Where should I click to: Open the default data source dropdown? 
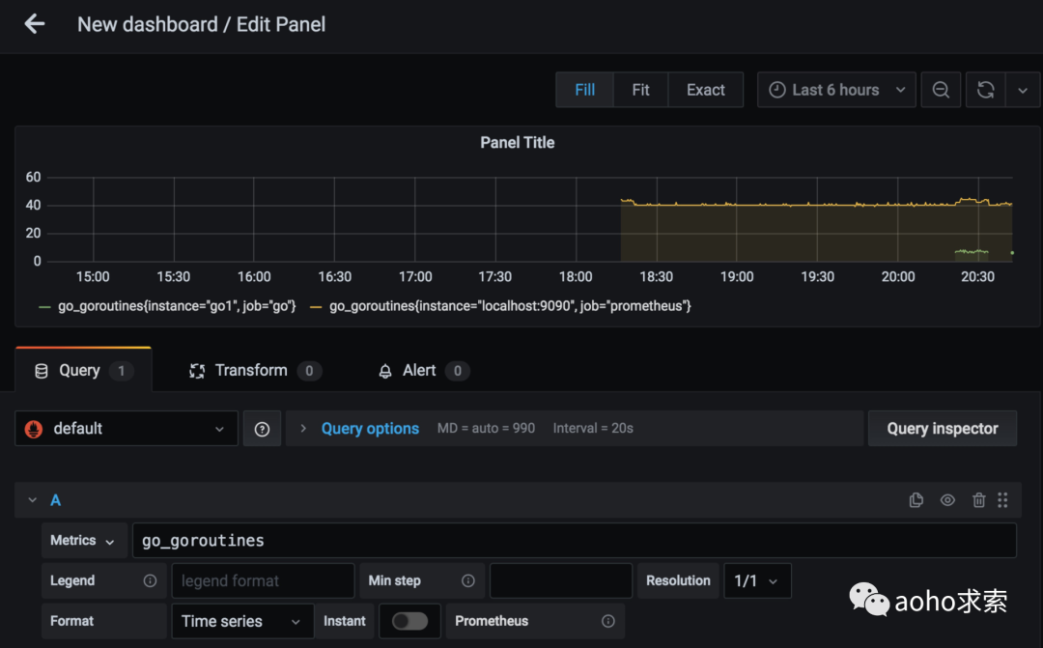[127, 429]
